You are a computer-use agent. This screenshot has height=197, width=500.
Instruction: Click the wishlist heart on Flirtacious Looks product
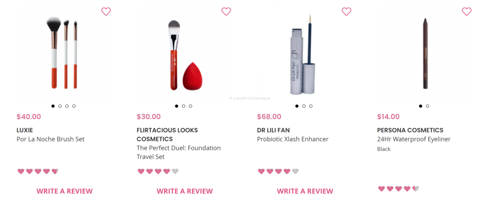pyautogui.click(x=226, y=12)
